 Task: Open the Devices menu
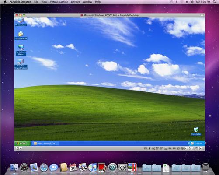tap(75, 2)
